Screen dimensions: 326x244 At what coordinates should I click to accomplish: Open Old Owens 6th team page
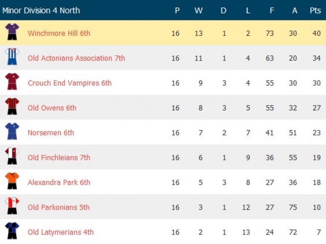(x=52, y=108)
